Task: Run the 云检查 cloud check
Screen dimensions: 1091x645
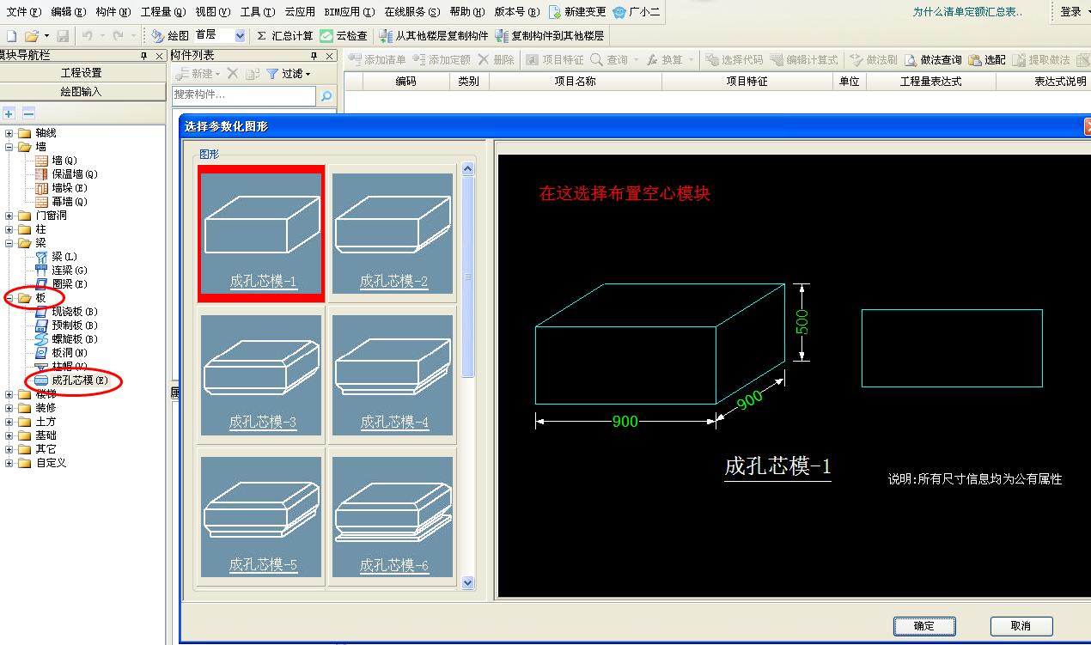Action: pyautogui.click(x=344, y=36)
